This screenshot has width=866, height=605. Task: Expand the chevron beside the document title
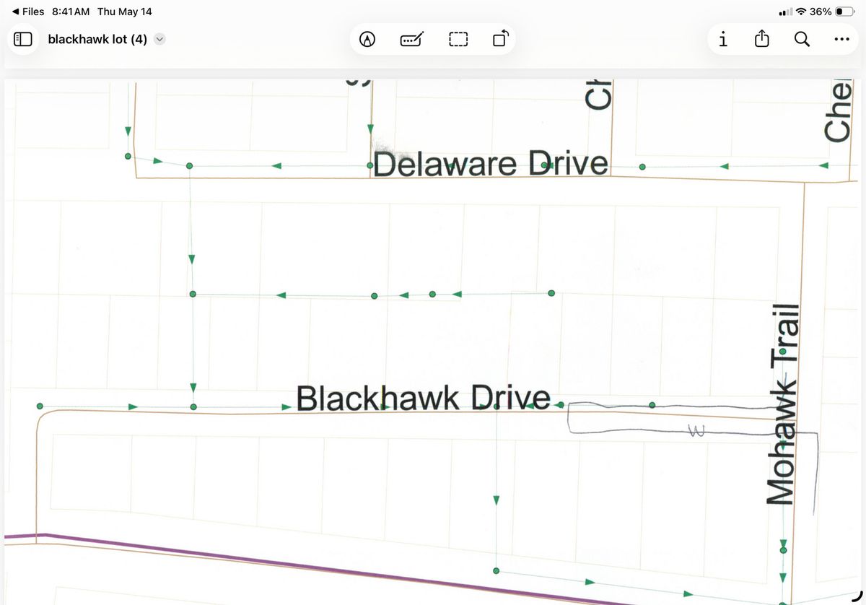tap(159, 39)
